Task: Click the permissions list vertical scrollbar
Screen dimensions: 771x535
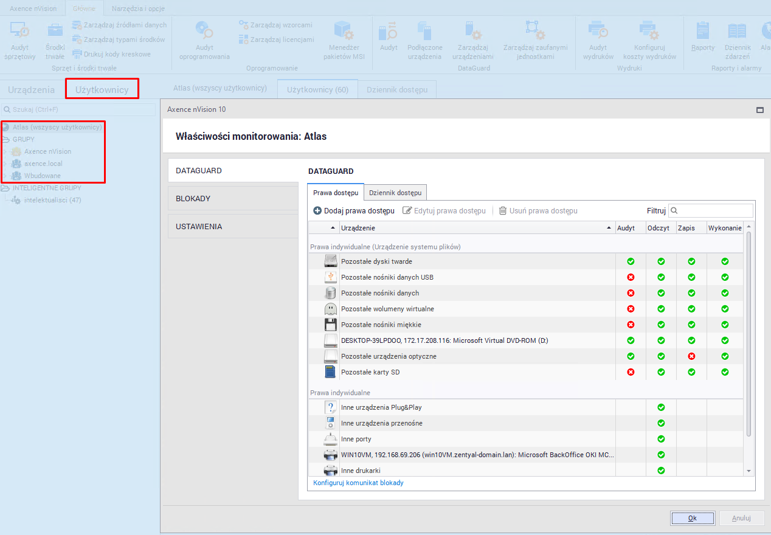Action: point(749,334)
